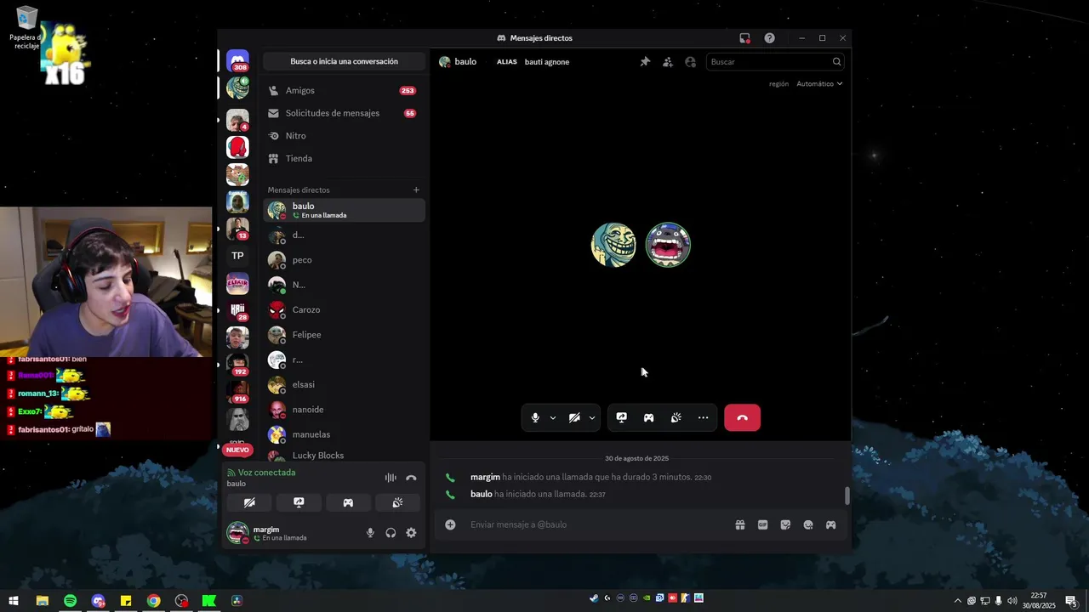The width and height of the screenshot is (1089, 612).
Task: Click baulo's troll-face avatar in call
Action: tap(613, 245)
